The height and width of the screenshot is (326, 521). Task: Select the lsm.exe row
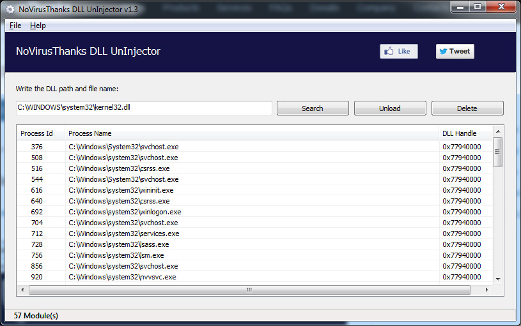(x=254, y=255)
